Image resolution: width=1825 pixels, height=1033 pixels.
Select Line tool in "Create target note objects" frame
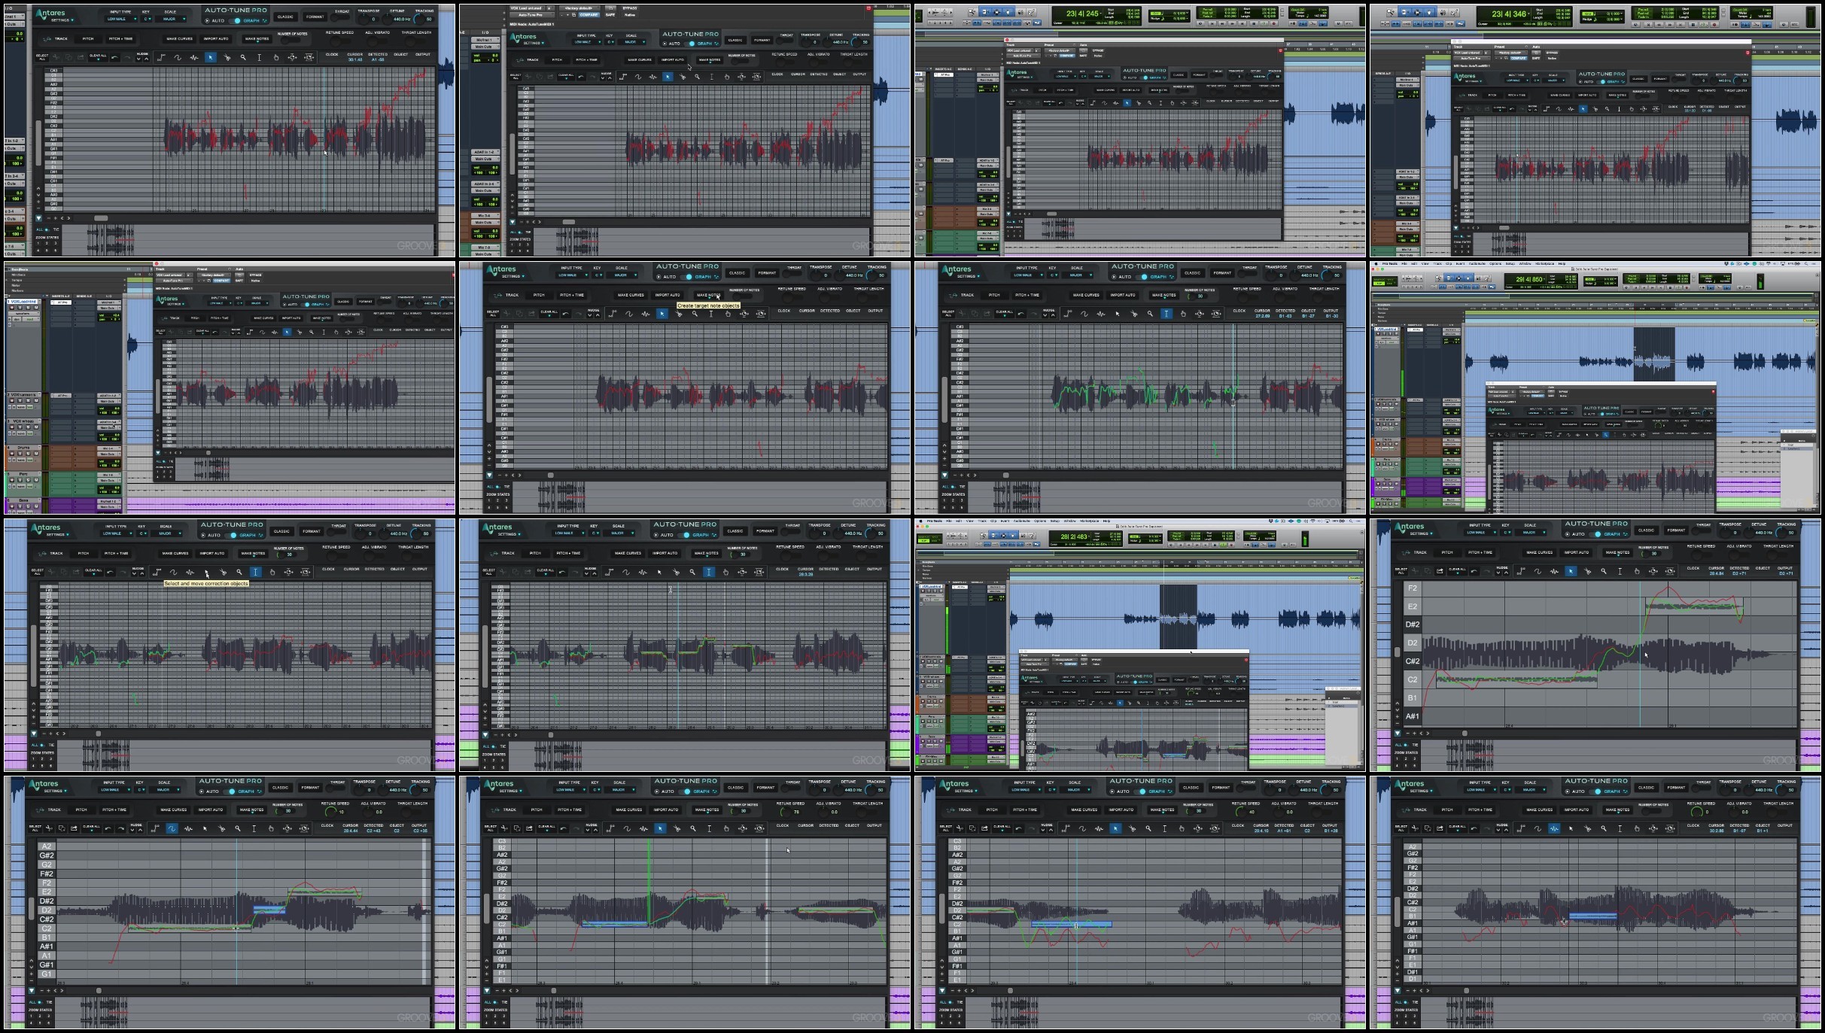(613, 314)
